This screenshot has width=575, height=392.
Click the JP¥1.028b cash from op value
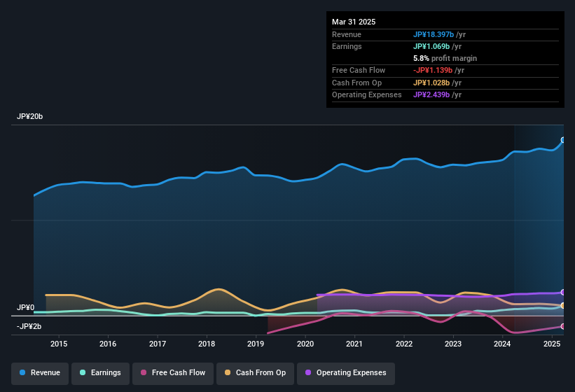[x=431, y=83]
